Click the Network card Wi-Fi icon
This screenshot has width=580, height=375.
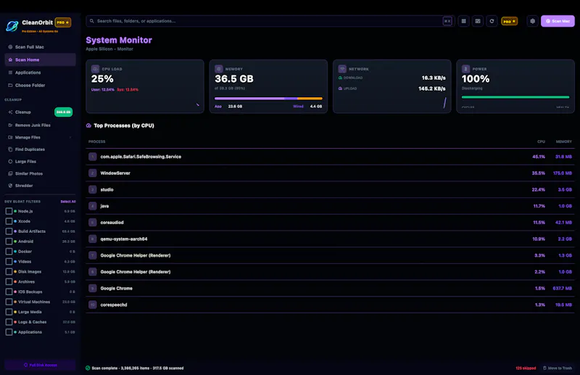click(x=342, y=69)
